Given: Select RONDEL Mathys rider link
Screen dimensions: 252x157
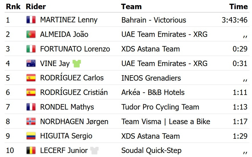Looking at the screenshot, I should point(67,107).
